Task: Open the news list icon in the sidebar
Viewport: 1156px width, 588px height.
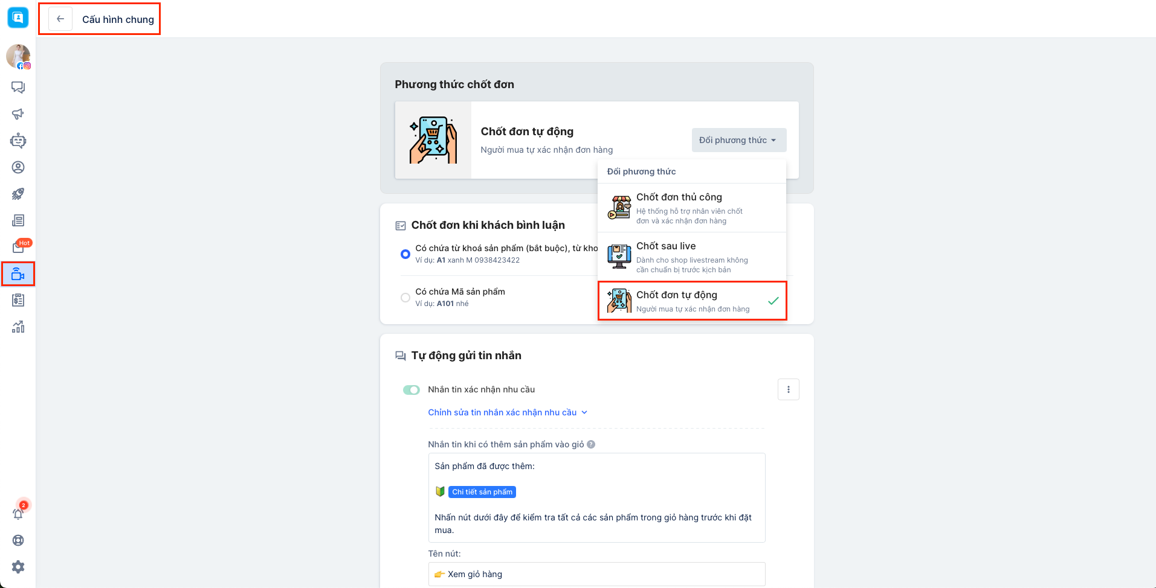Action: pyautogui.click(x=18, y=220)
